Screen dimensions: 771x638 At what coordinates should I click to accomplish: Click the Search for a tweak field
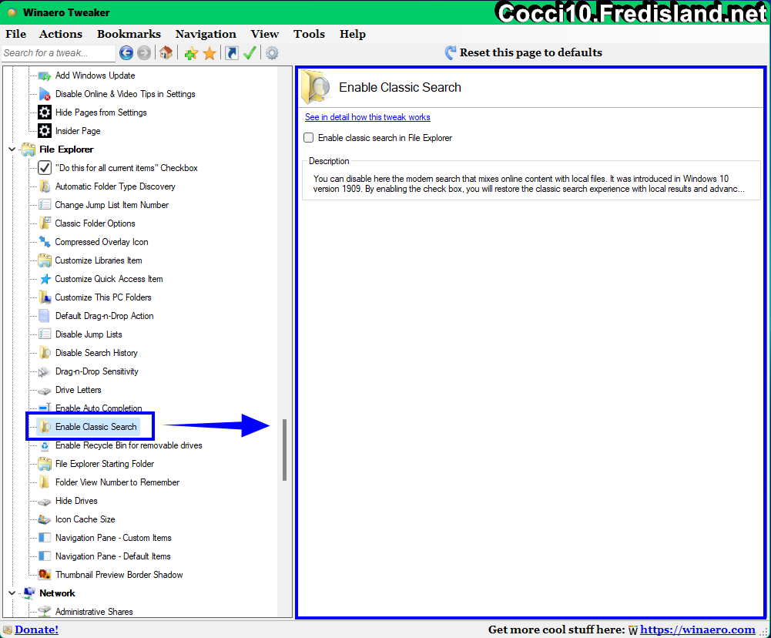coord(58,52)
